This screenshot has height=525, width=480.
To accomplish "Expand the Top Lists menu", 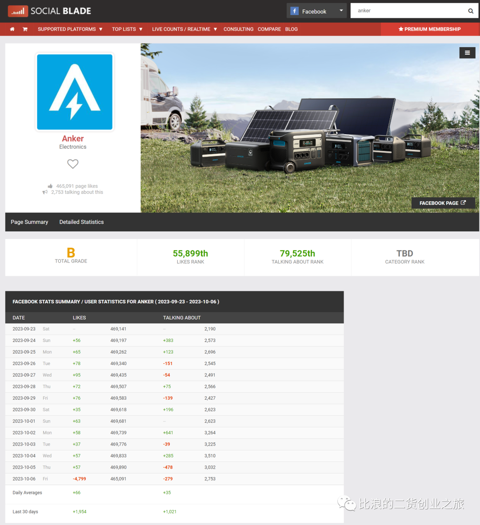I will tap(127, 29).
